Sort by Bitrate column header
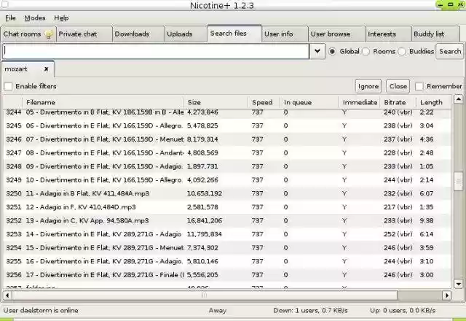 coord(398,102)
